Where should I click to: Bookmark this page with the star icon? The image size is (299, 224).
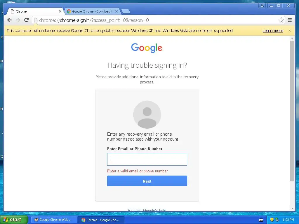tap(281, 20)
